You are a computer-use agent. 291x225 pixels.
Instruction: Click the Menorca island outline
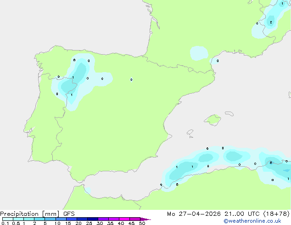pyautogui.click(x=229, y=113)
